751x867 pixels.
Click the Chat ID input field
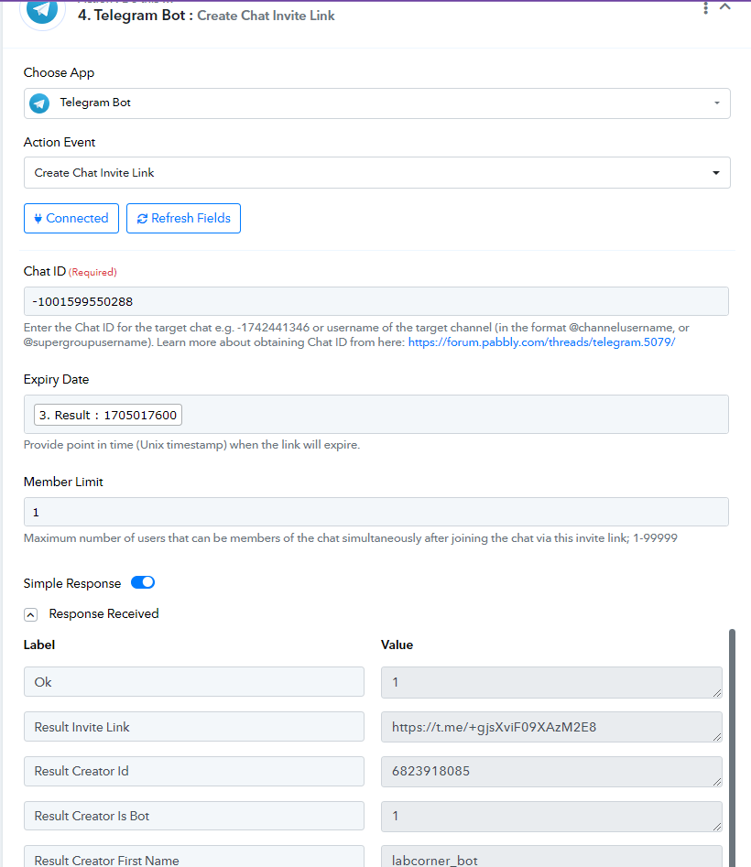point(376,301)
